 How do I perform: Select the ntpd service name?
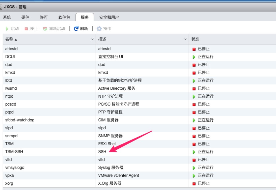pyautogui.click(x=9, y=96)
